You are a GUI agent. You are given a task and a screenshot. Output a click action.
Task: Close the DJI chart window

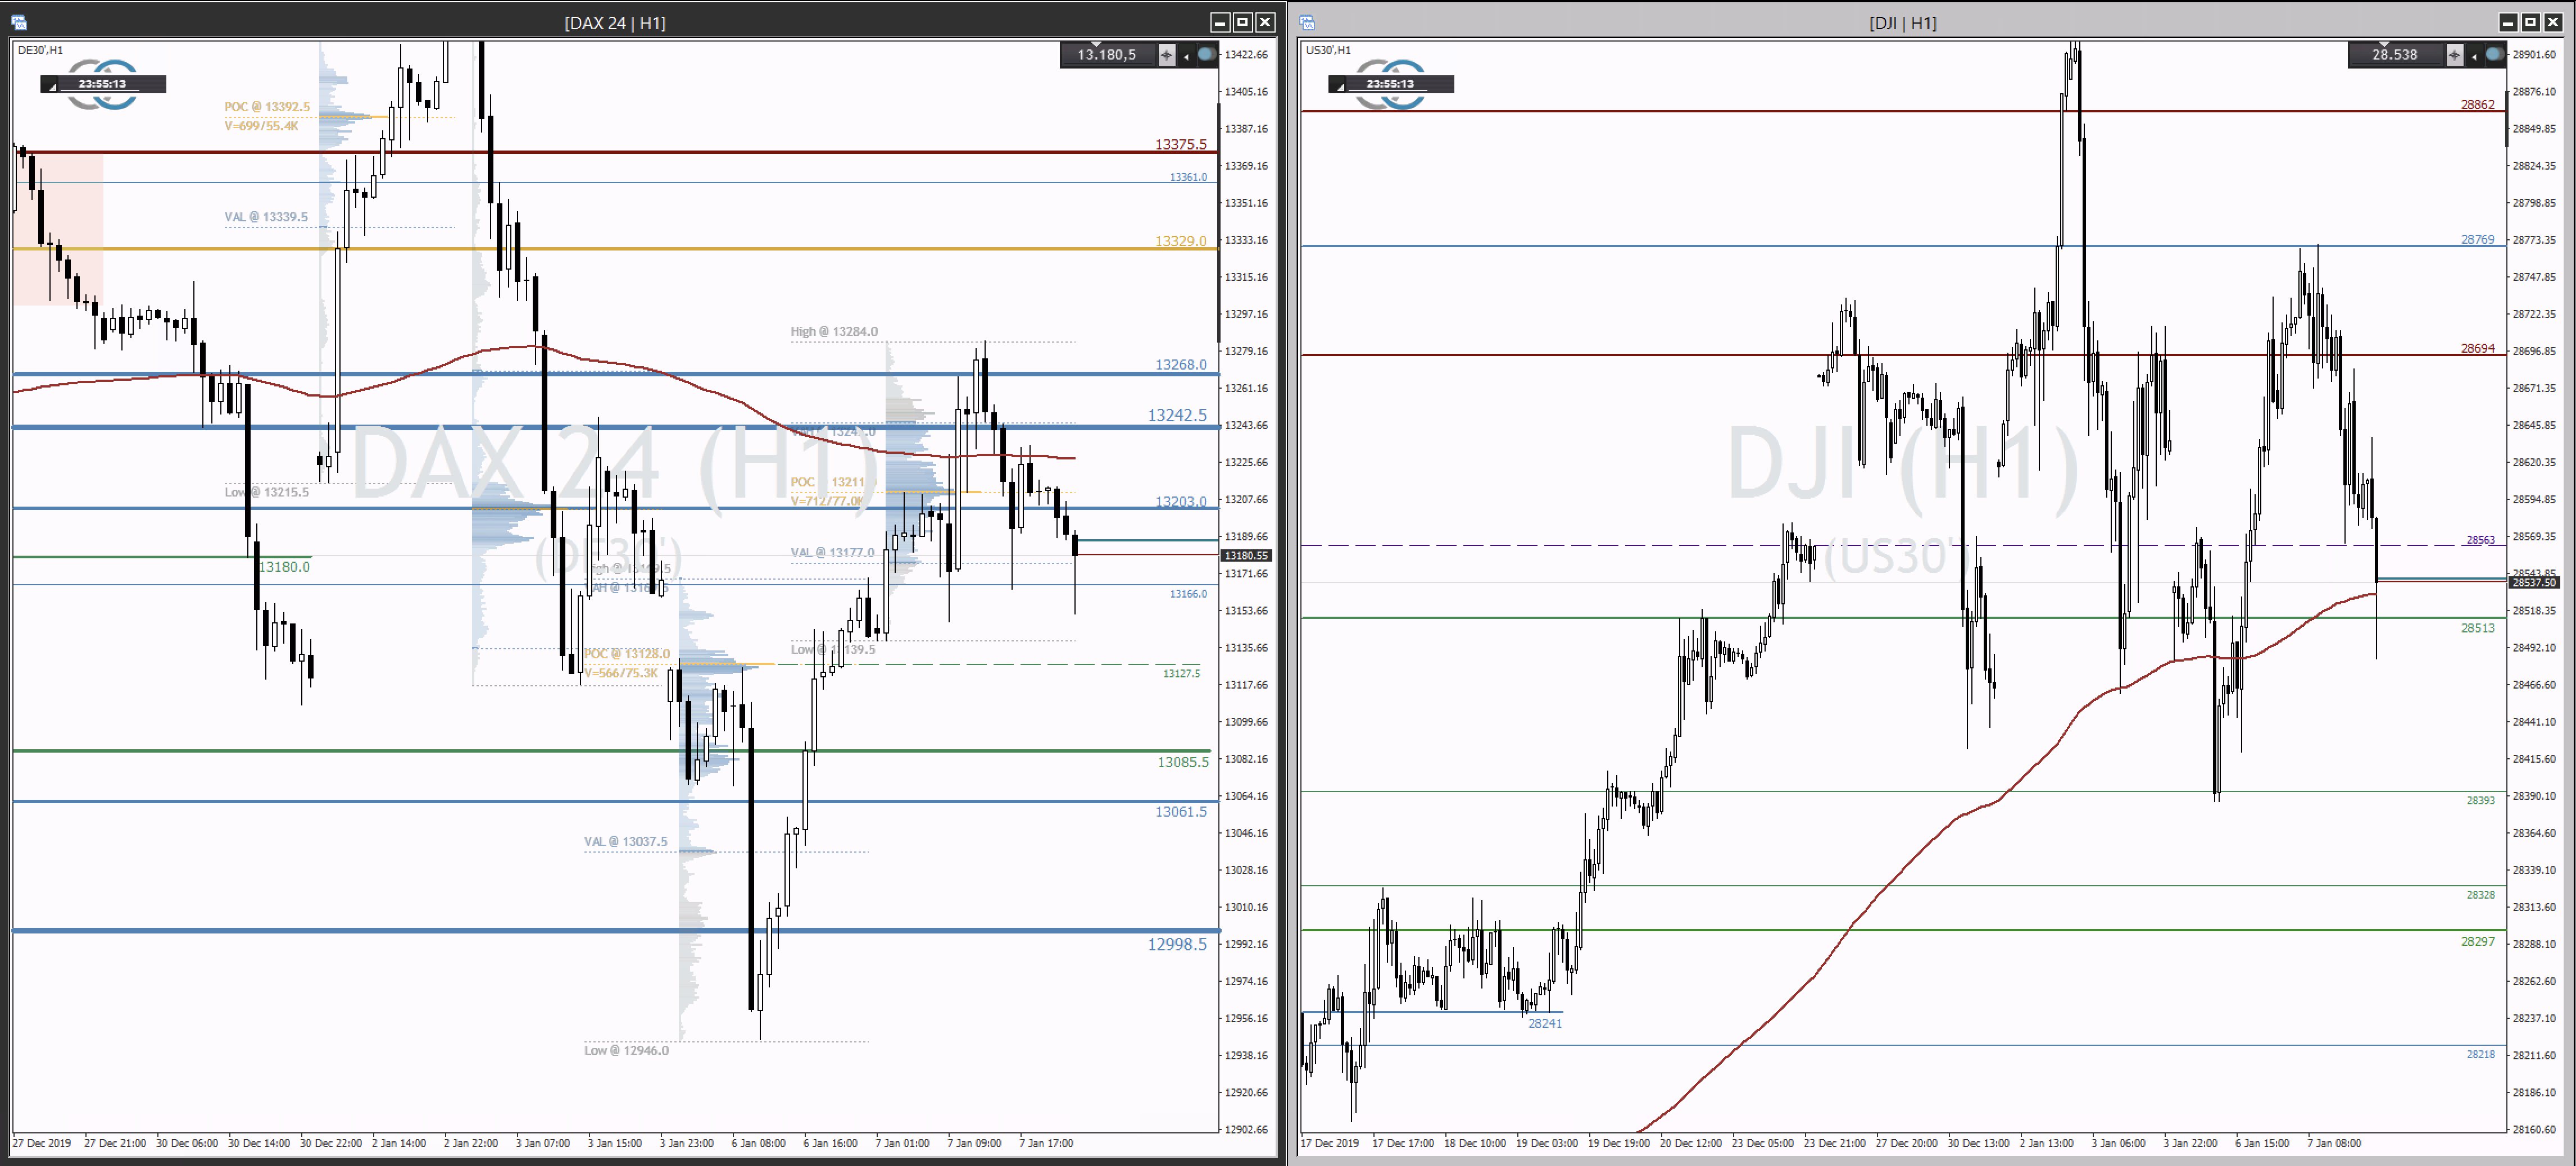(2553, 22)
